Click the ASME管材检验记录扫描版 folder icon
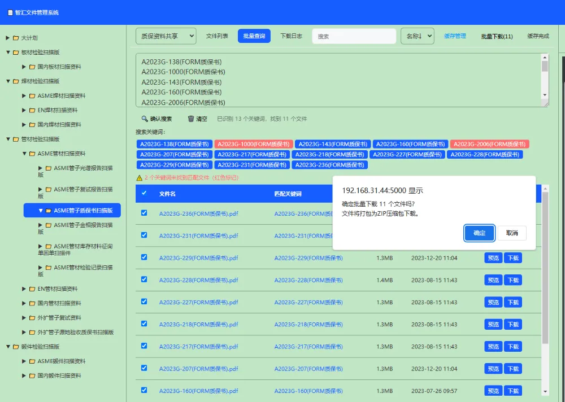The height and width of the screenshot is (402, 565). [48, 268]
